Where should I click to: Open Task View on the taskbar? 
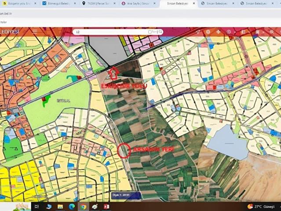[x=37, y=207]
